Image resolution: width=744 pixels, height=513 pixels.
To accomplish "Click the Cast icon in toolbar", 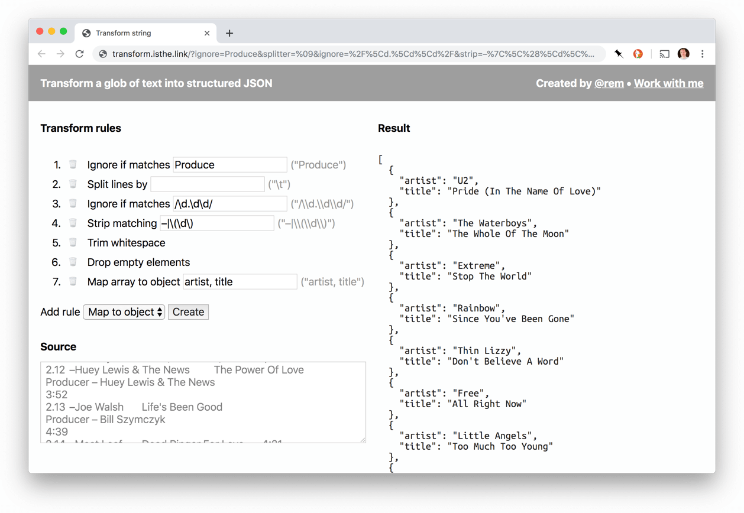I will (x=665, y=54).
